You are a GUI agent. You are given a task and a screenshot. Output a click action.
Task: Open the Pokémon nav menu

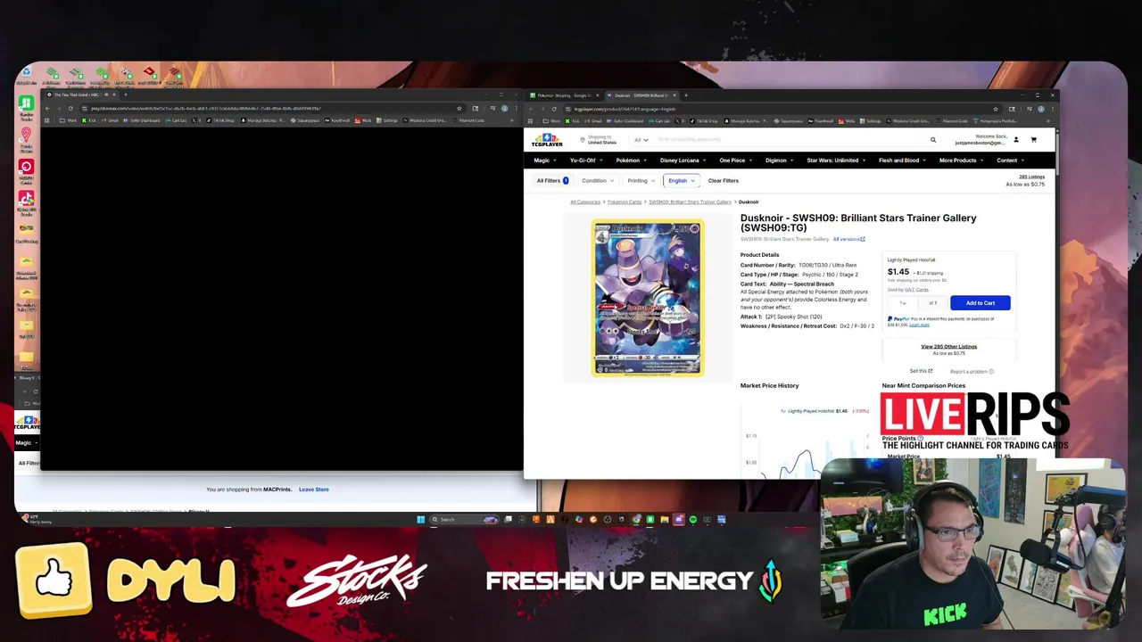(x=632, y=160)
